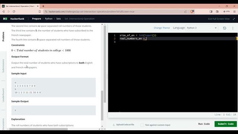
Task: Switch to the Discussions side tab
Action: coord(3,124)
